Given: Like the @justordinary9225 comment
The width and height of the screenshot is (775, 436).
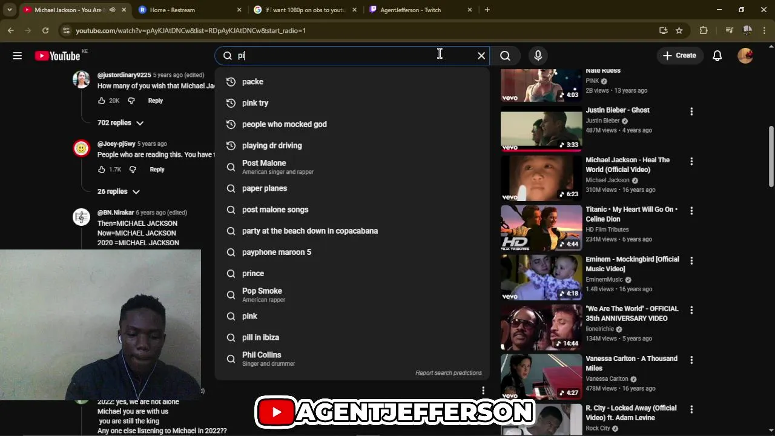Looking at the screenshot, I should [102, 101].
